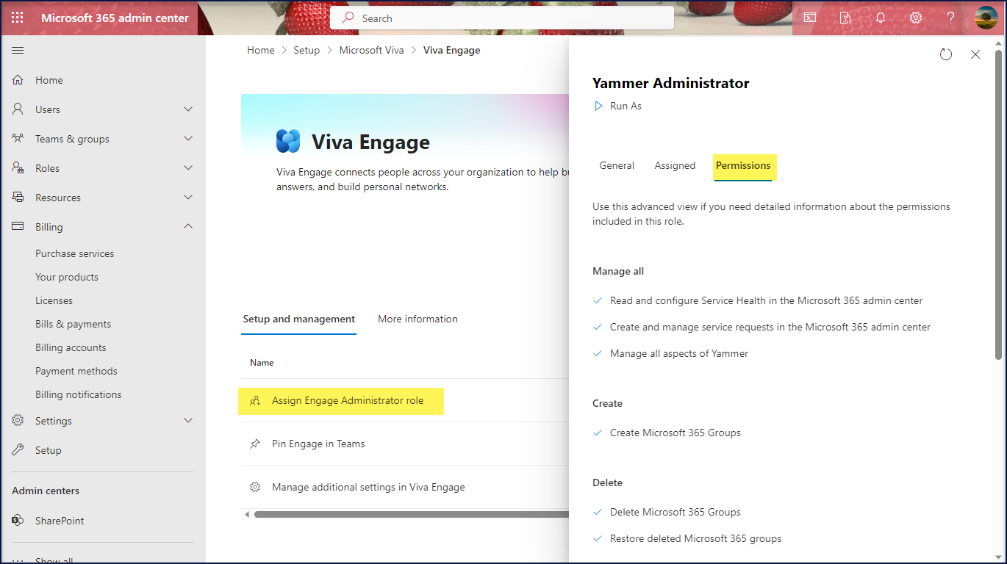Click the refresh icon on the Yammer Administrator panel
The width and height of the screenshot is (1007, 564).
pyautogui.click(x=946, y=54)
